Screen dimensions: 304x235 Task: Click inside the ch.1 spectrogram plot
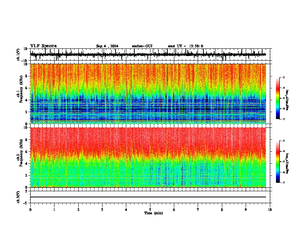(x=148, y=94)
